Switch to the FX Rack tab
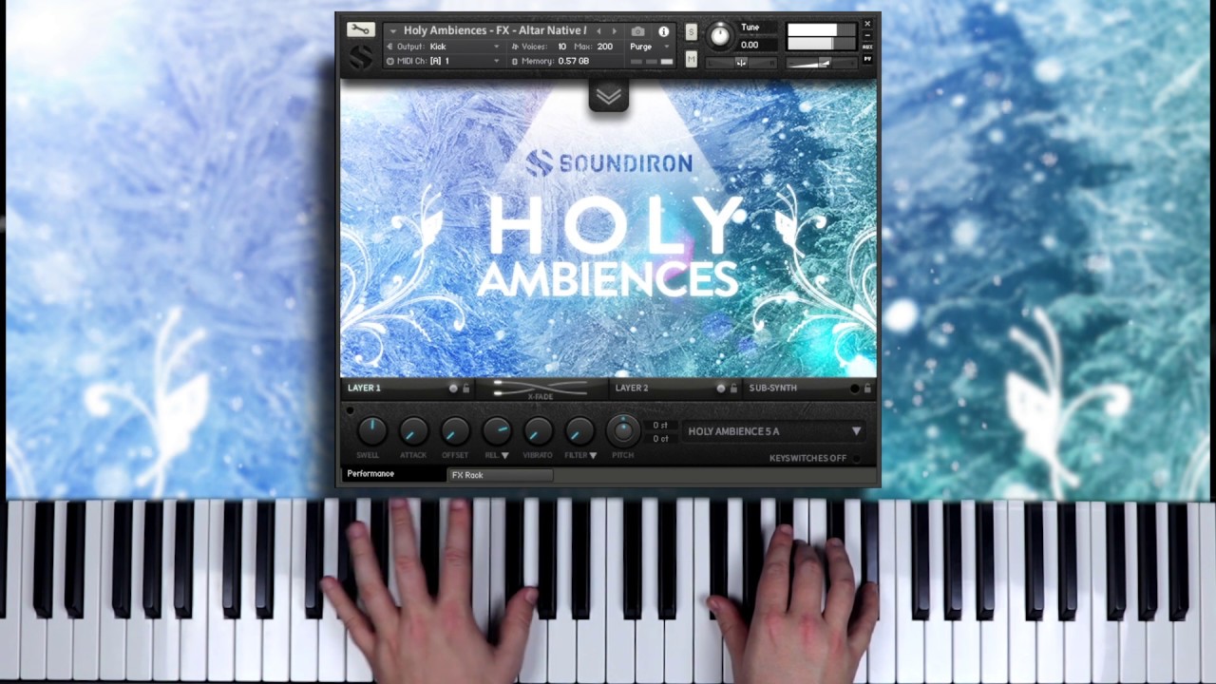 (x=500, y=475)
